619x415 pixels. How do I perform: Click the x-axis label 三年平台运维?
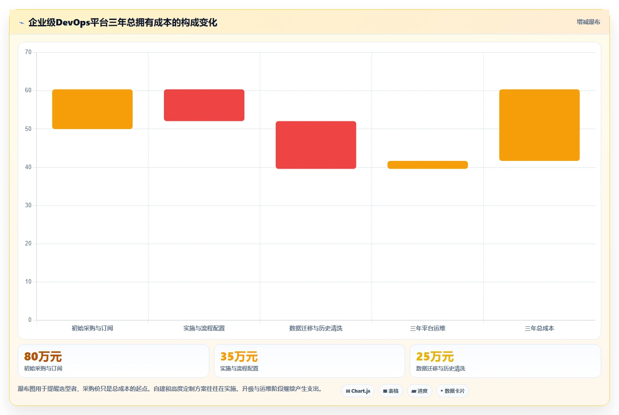[x=427, y=328]
